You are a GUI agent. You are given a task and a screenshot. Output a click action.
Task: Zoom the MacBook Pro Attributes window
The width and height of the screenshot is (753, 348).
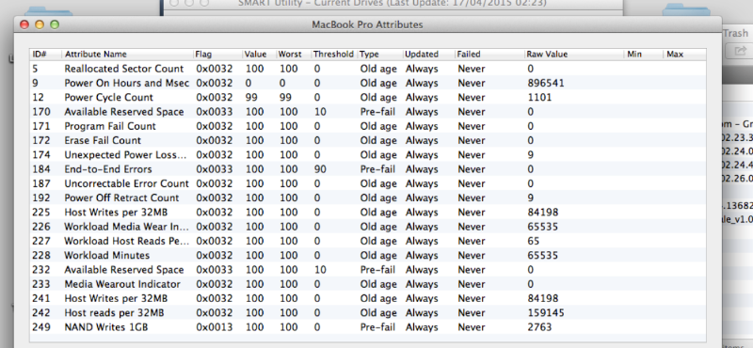[x=55, y=24]
